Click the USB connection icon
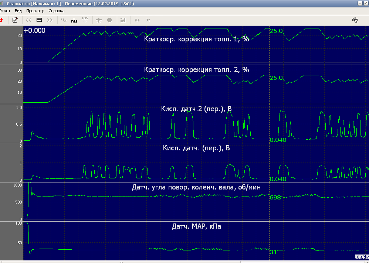The width and height of the screenshot is (369, 263). tap(356, 20)
